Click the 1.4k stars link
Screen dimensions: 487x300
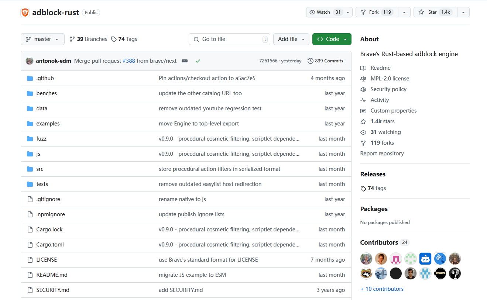(x=378, y=121)
